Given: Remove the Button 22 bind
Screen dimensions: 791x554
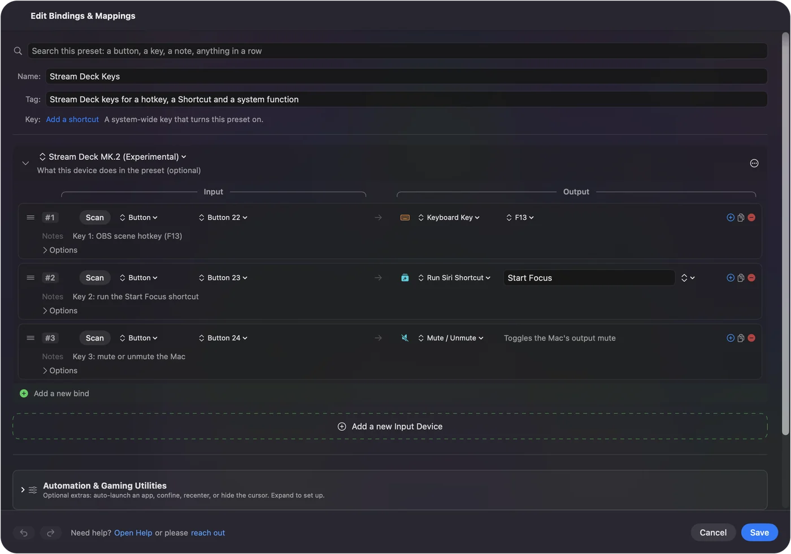Looking at the screenshot, I should click(751, 217).
